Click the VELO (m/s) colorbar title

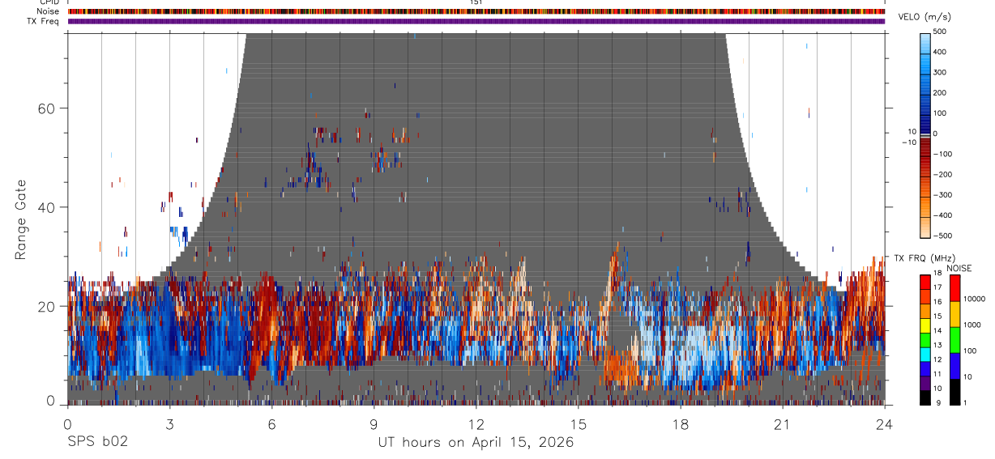925,17
